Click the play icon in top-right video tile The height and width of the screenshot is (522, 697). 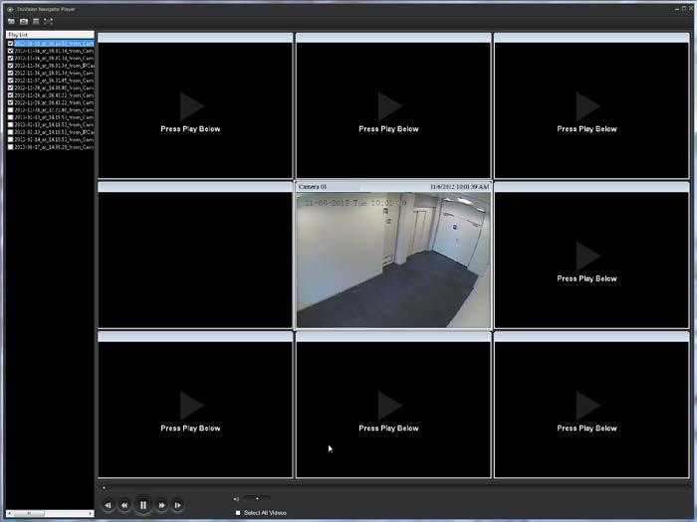pyautogui.click(x=587, y=106)
